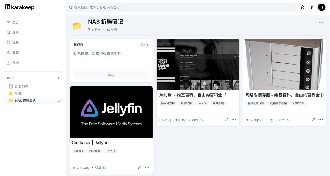The height and width of the screenshot is (176, 330).
Task: Open the sort order icon
Action: (312, 7)
